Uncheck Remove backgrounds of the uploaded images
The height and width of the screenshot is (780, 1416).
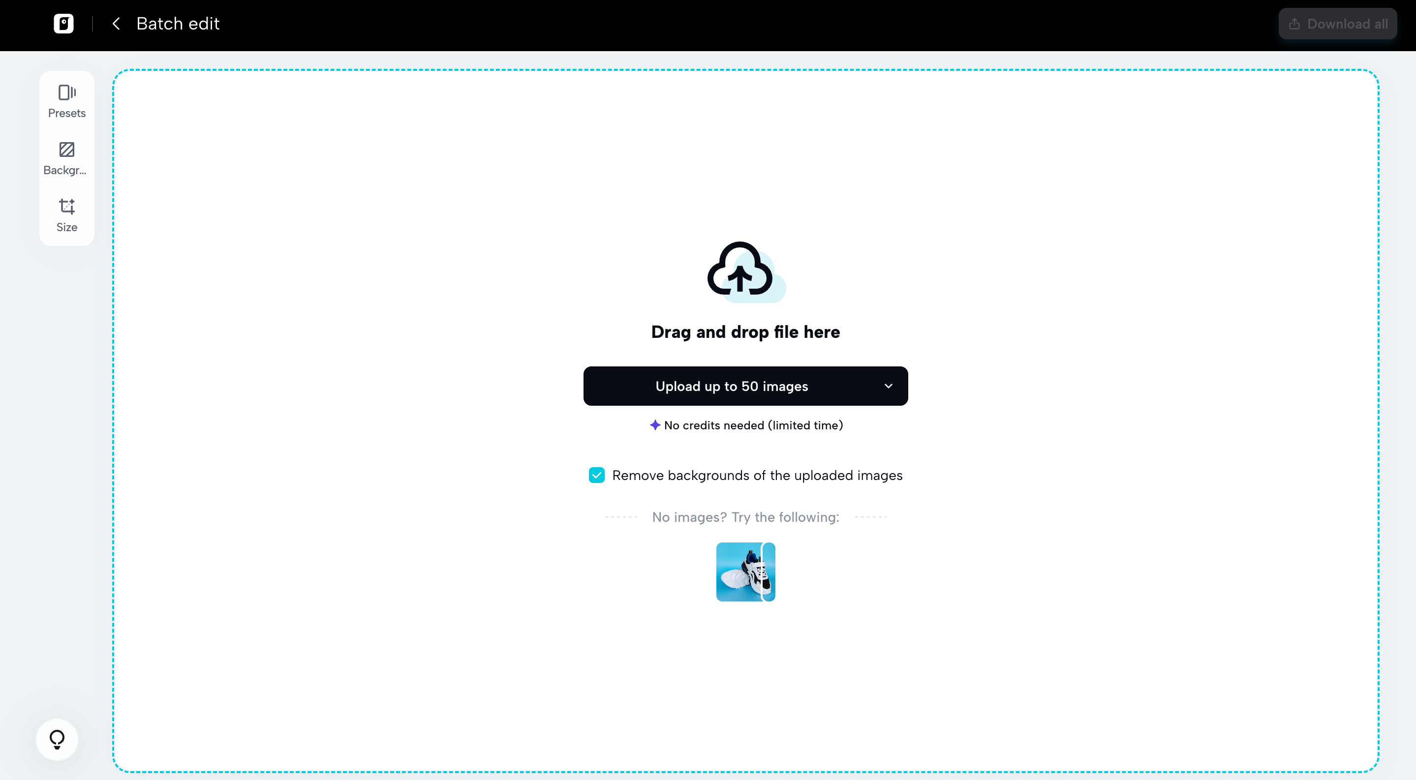tap(596, 475)
